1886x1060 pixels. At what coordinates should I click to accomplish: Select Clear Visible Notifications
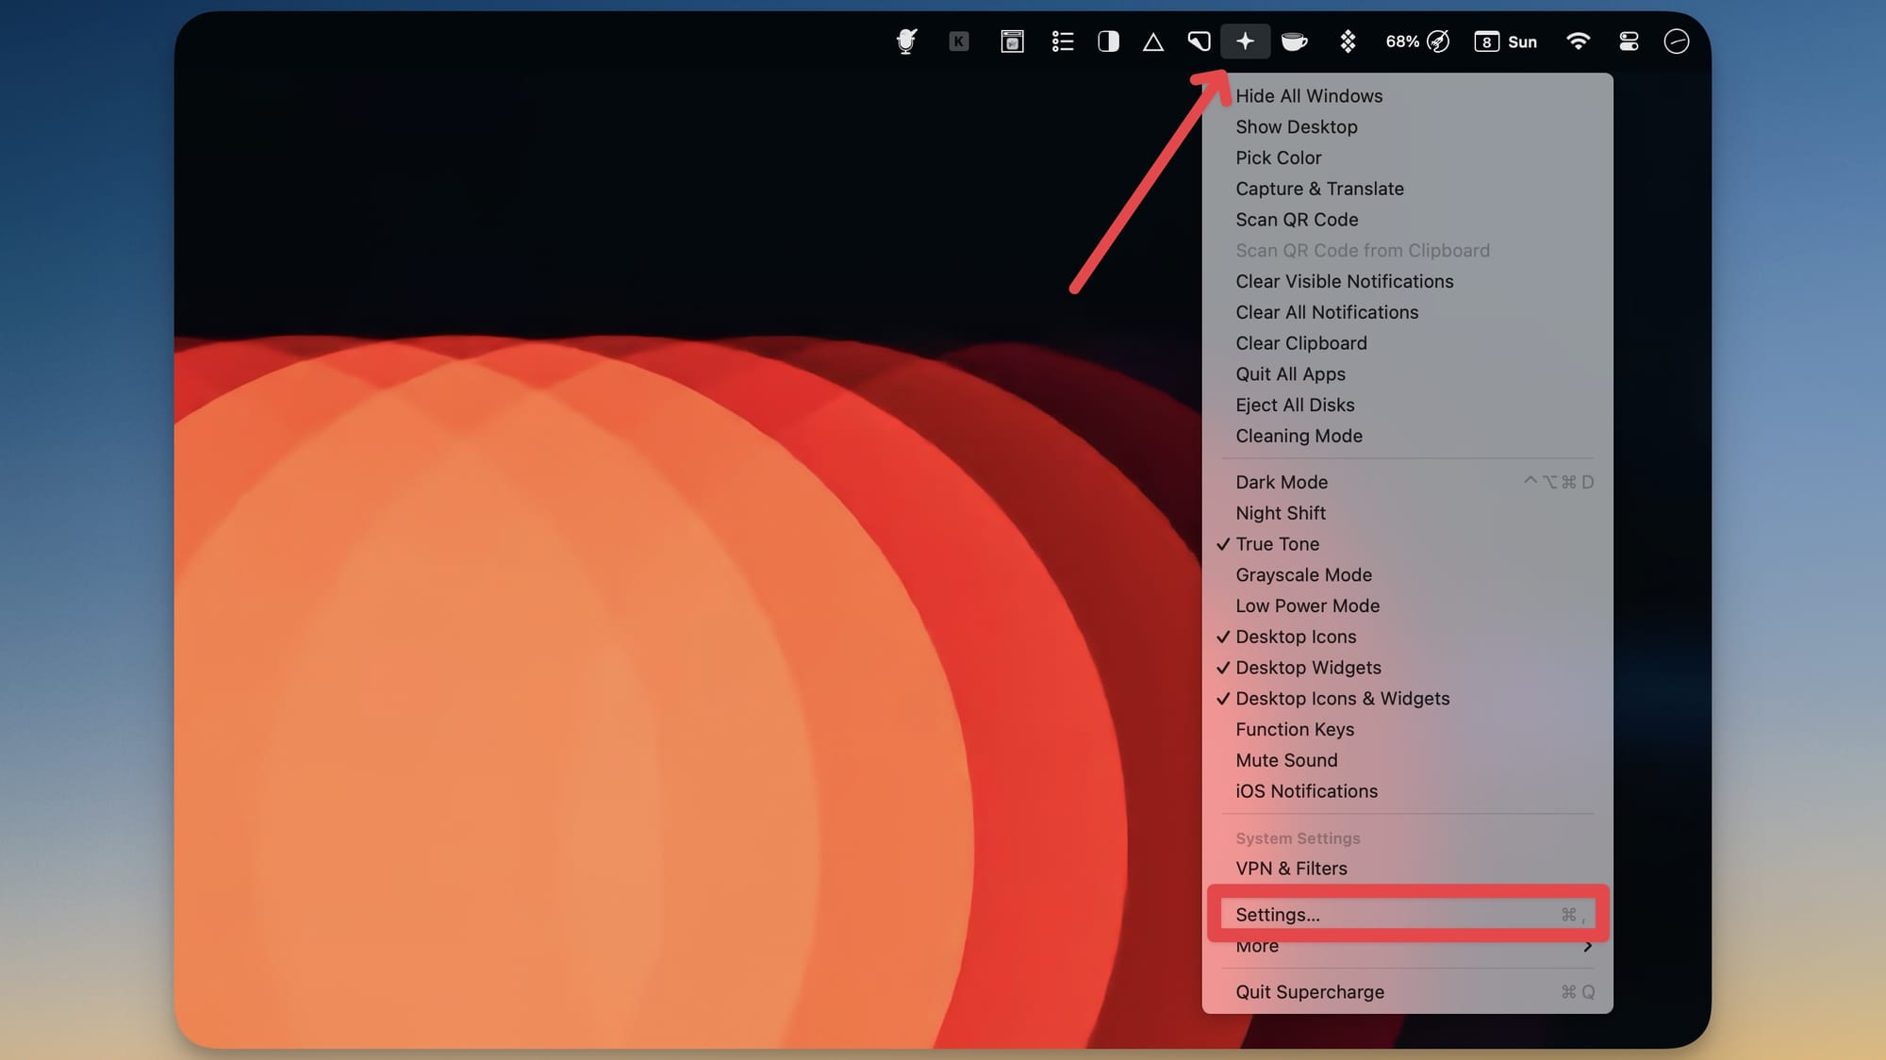pyautogui.click(x=1407, y=281)
